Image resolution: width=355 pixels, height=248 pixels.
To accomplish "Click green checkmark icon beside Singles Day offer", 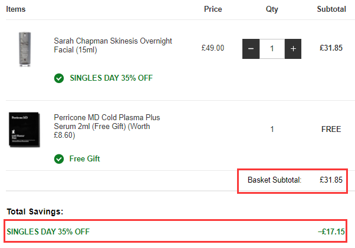I will coord(59,78).
